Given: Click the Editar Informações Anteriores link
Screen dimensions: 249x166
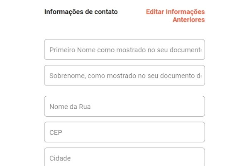Looking at the screenshot, I should pyautogui.click(x=175, y=16).
